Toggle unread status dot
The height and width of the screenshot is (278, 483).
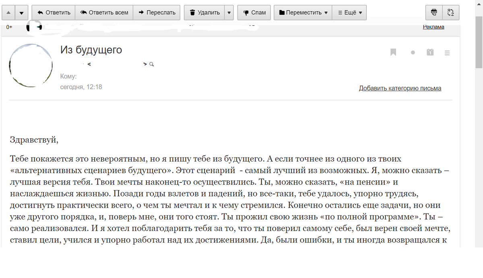(413, 53)
